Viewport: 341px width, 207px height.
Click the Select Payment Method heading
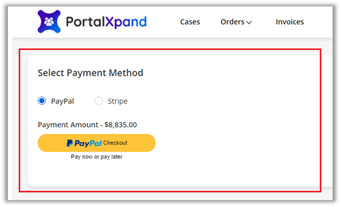coord(90,73)
